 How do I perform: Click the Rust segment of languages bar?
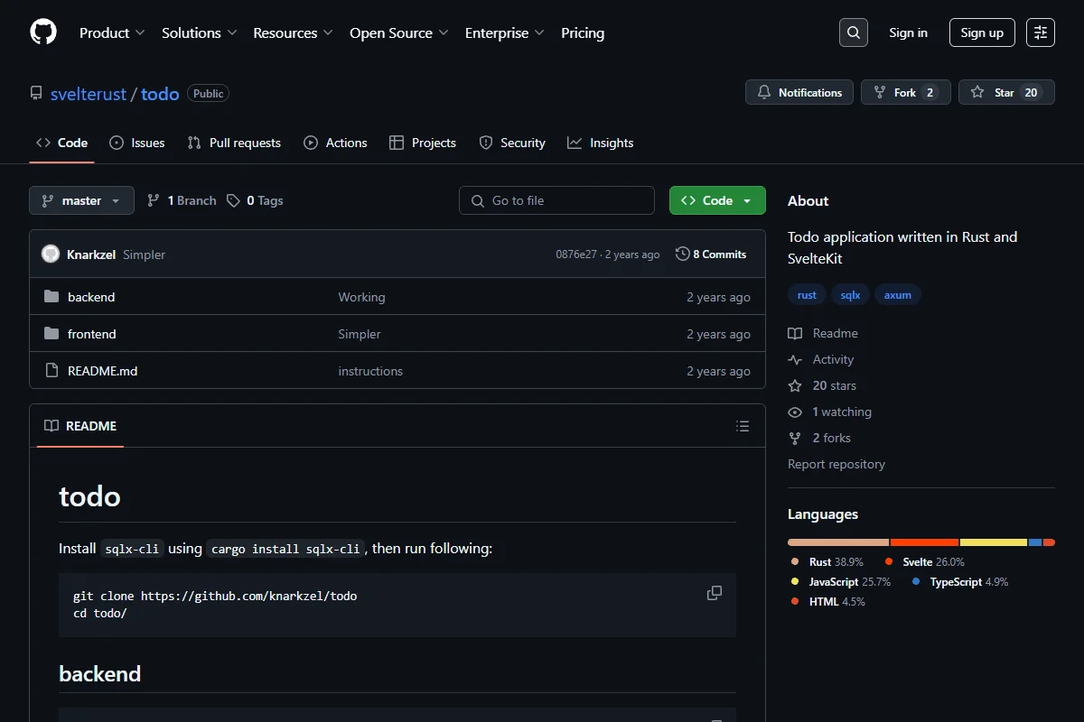click(x=838, y=542)
